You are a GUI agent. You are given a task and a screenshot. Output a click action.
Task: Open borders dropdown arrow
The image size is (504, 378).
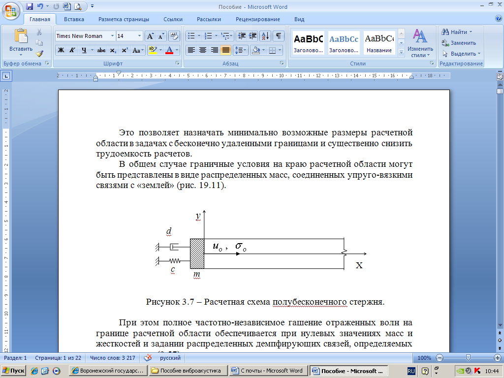(280, 50)
